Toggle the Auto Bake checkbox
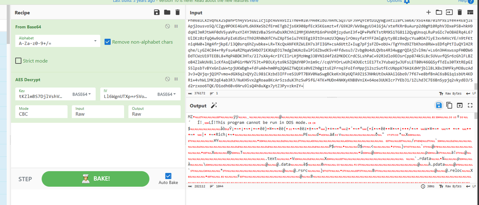Screen dimensions: 479x205 pos(168,176)
